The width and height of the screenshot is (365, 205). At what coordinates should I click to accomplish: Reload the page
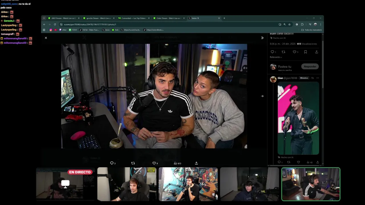pyautogui.click(x=55, y=24)
